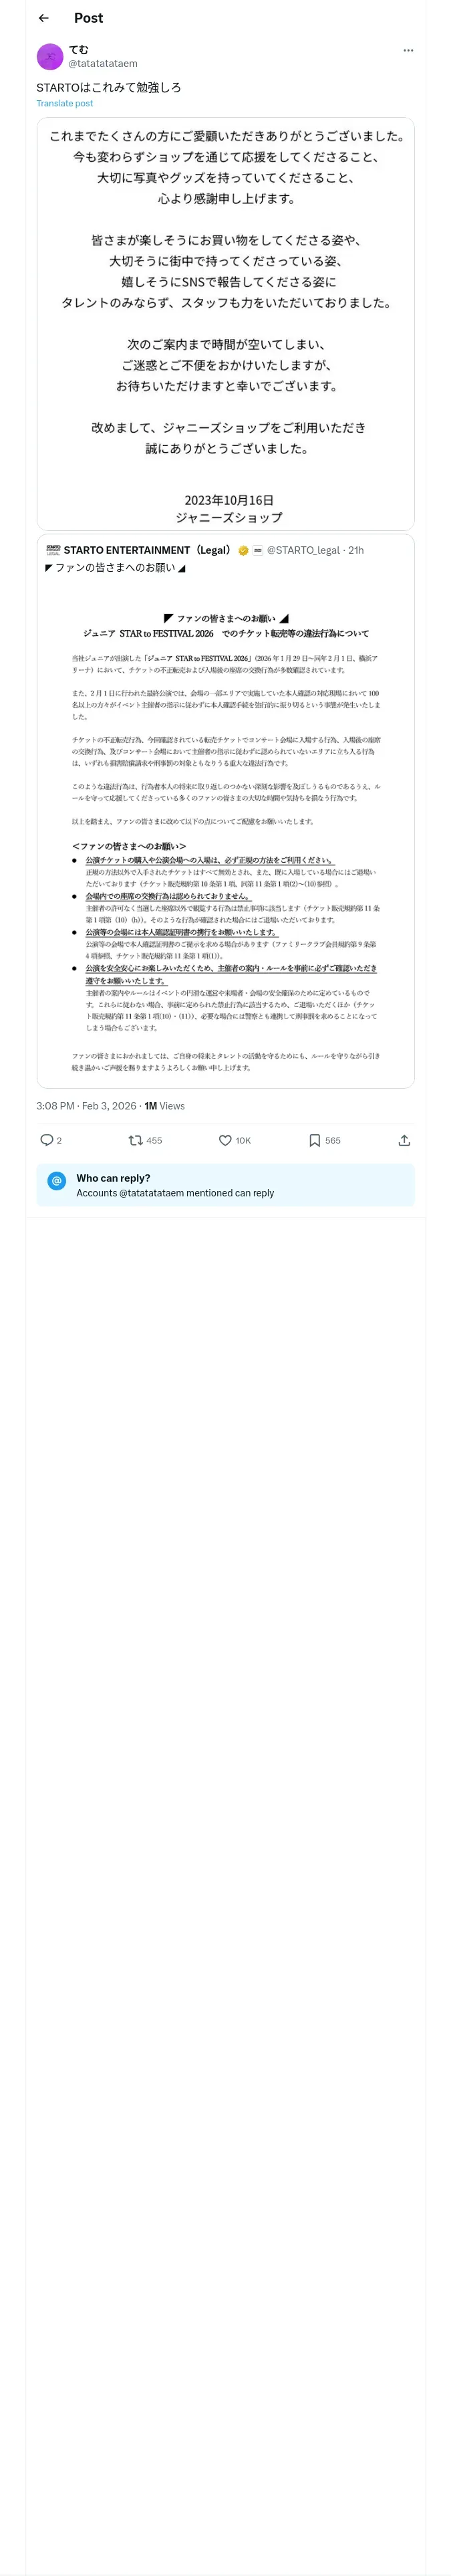
Task: Click the gold verified badge on STARTO
Action: click(243, 550)
